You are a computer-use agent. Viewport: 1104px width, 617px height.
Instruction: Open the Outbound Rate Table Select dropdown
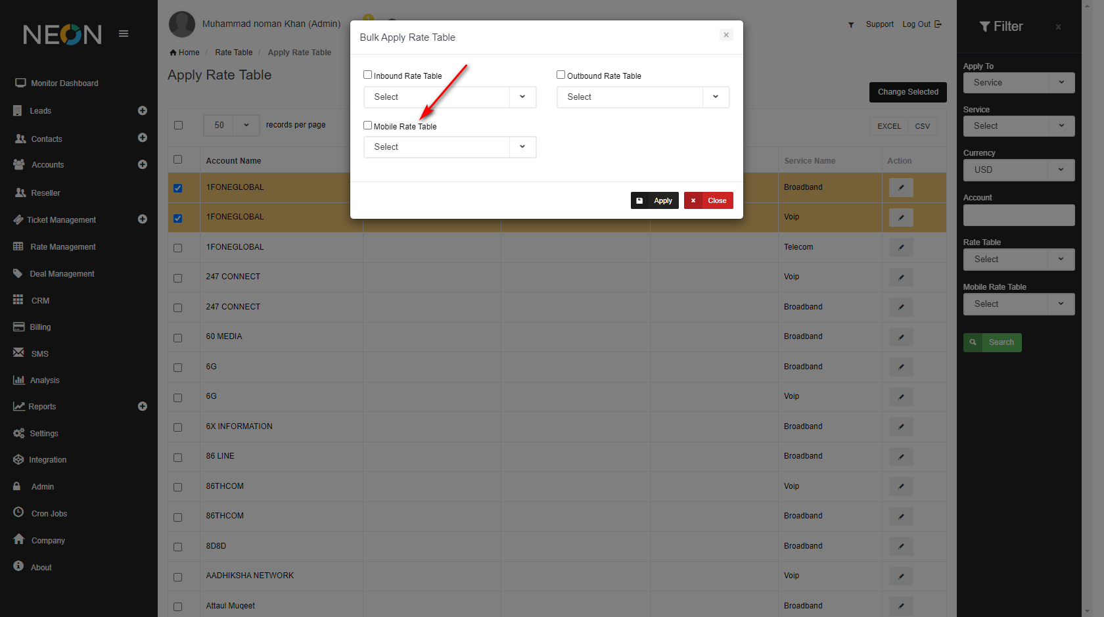643,97
